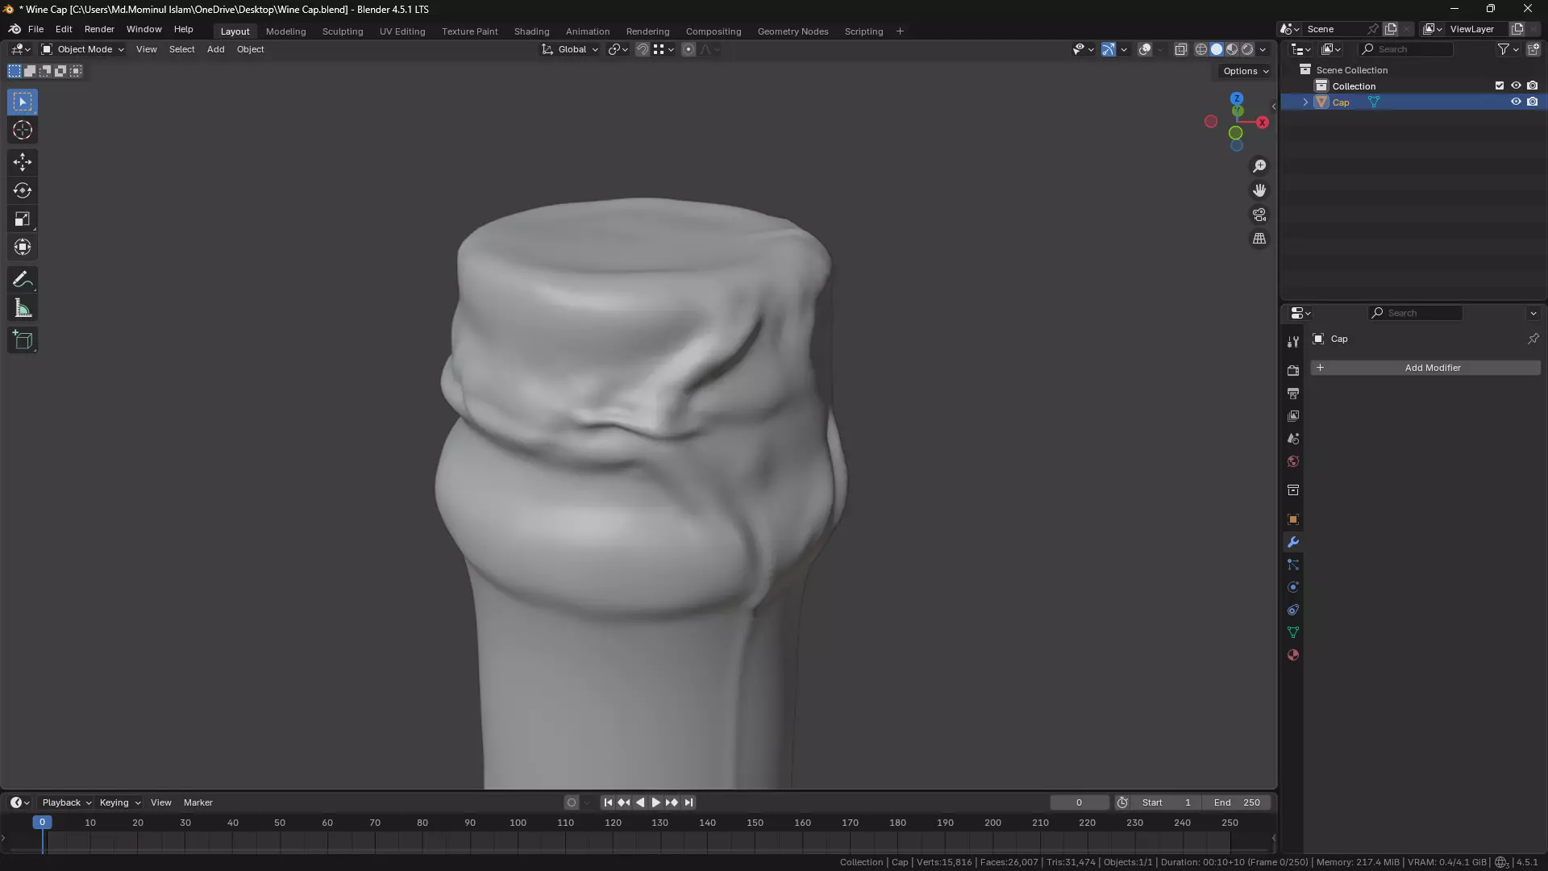This screenshot has height=871, width=1548.
Task: Open the timeline Marker menu
Action: [x=198, y=802]
